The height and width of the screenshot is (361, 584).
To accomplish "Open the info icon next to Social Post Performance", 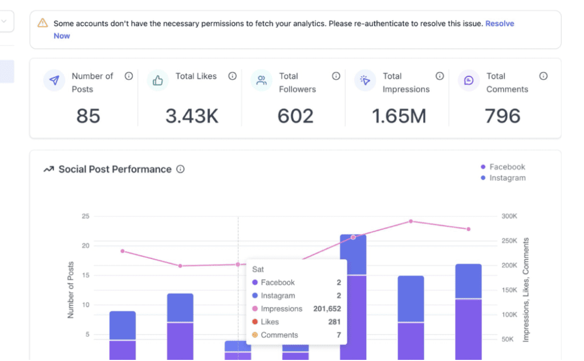I will tap(180, 169).
